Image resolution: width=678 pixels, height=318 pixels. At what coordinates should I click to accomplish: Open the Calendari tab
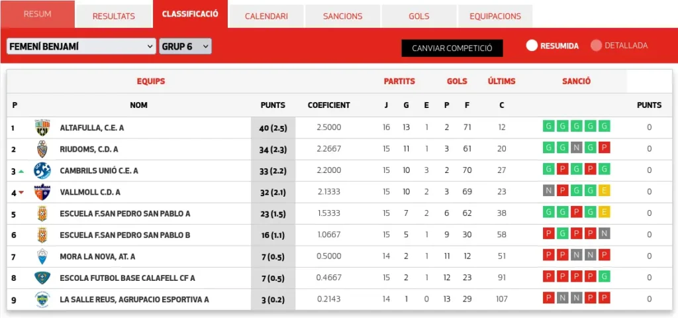(266, 16)
